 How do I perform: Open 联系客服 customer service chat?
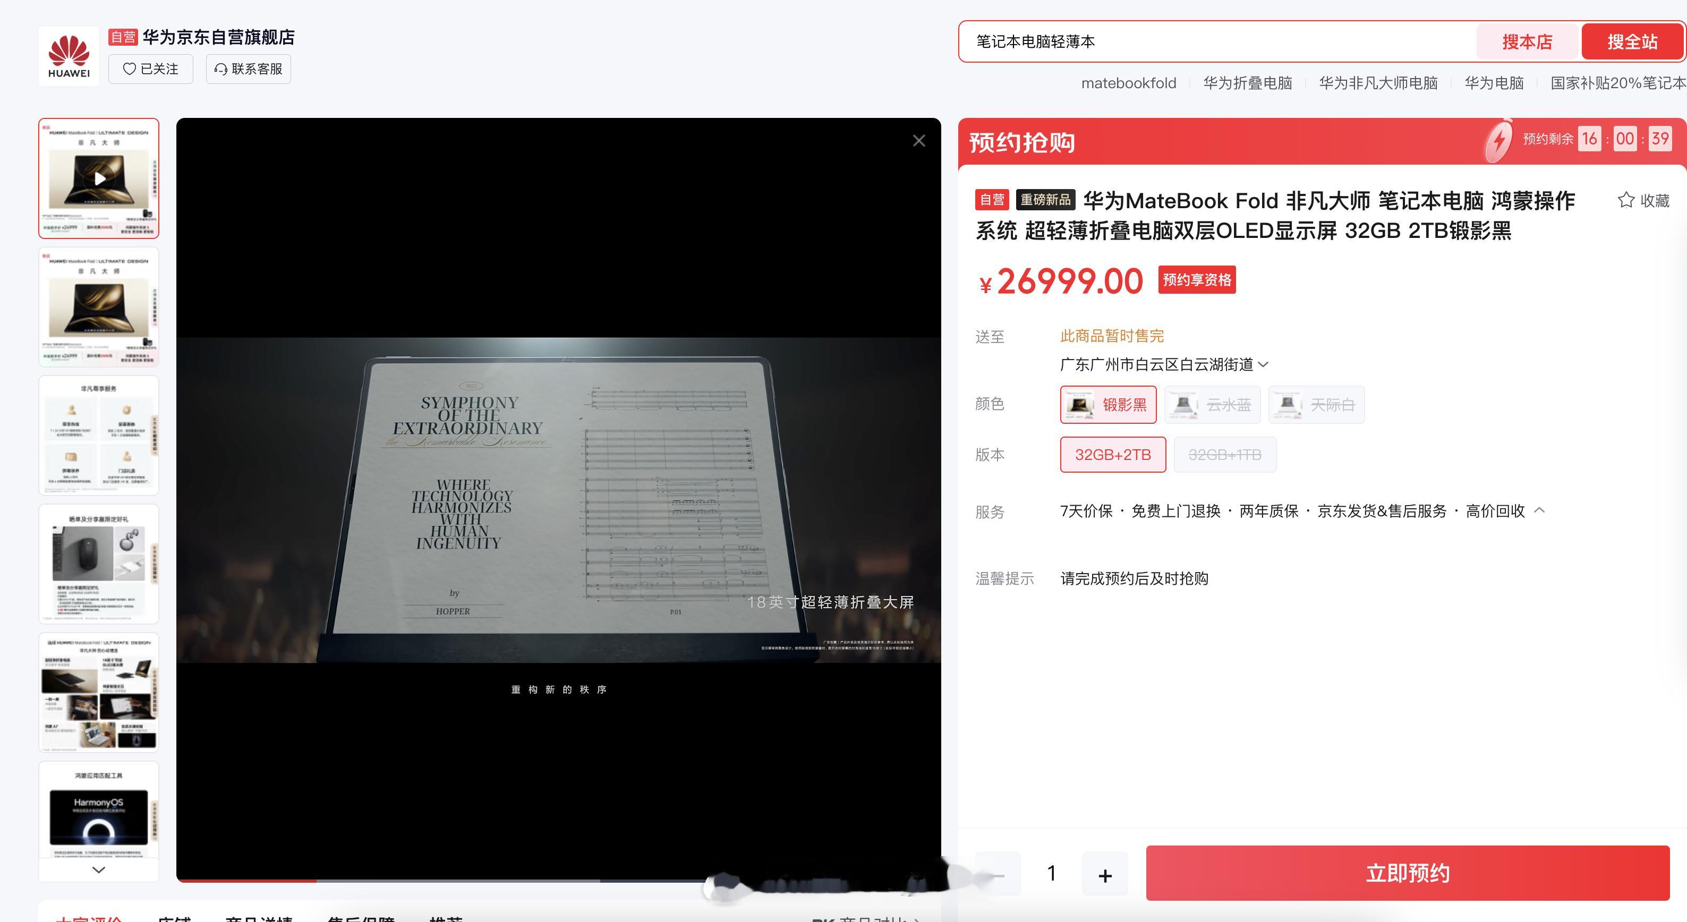pos(248,69)
